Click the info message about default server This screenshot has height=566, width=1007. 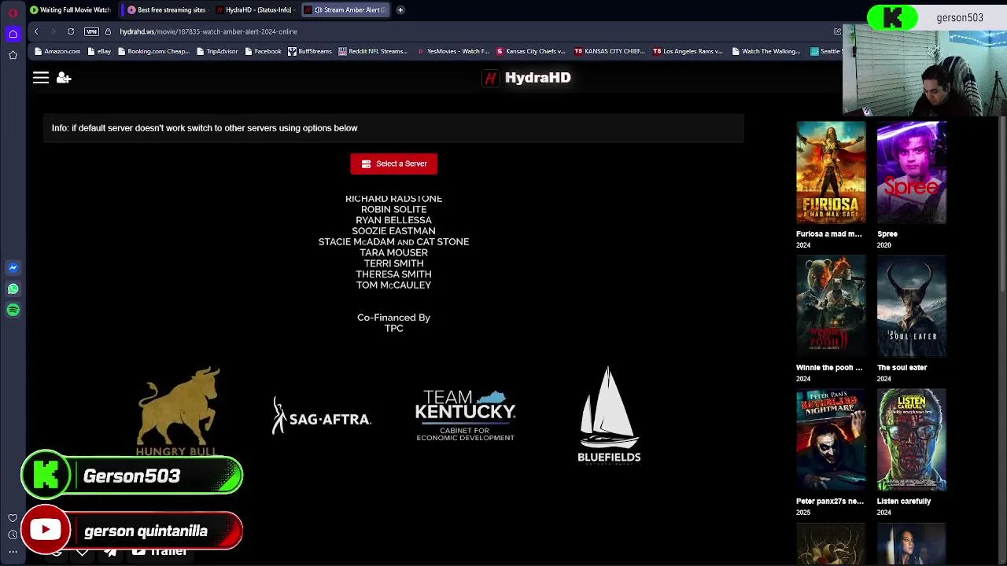point(205,128)
